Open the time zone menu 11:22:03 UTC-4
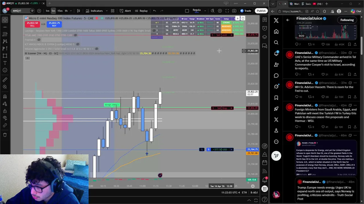 (x=231, y=193)
